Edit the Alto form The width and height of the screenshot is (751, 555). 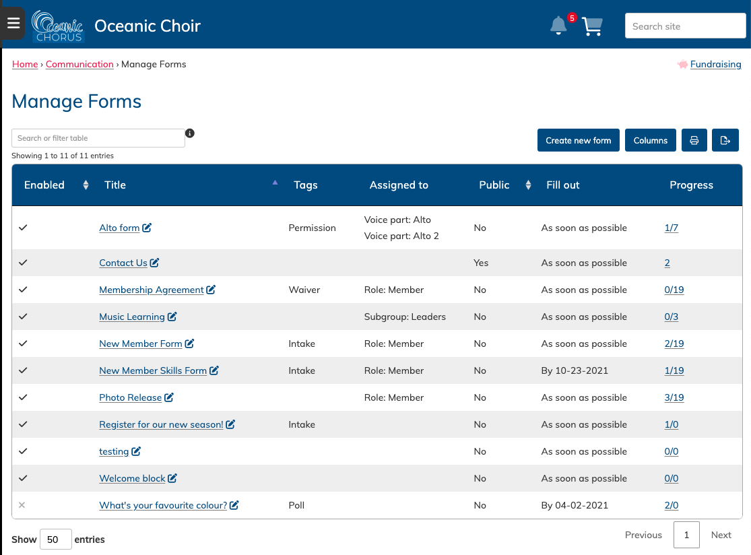[x=147, y=228]
